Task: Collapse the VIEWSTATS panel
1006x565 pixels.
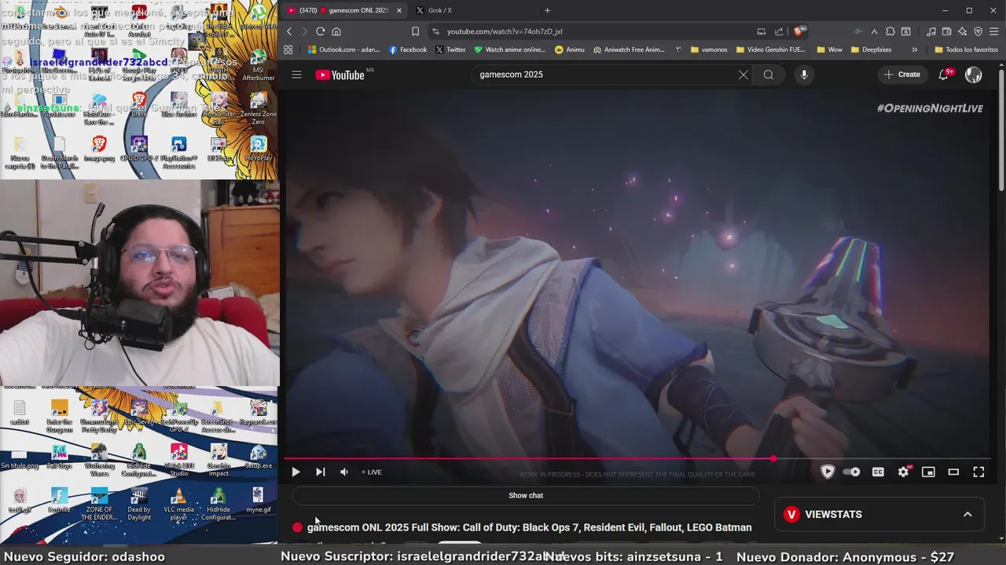Action: pyautogui.click(x=967, y=514)
